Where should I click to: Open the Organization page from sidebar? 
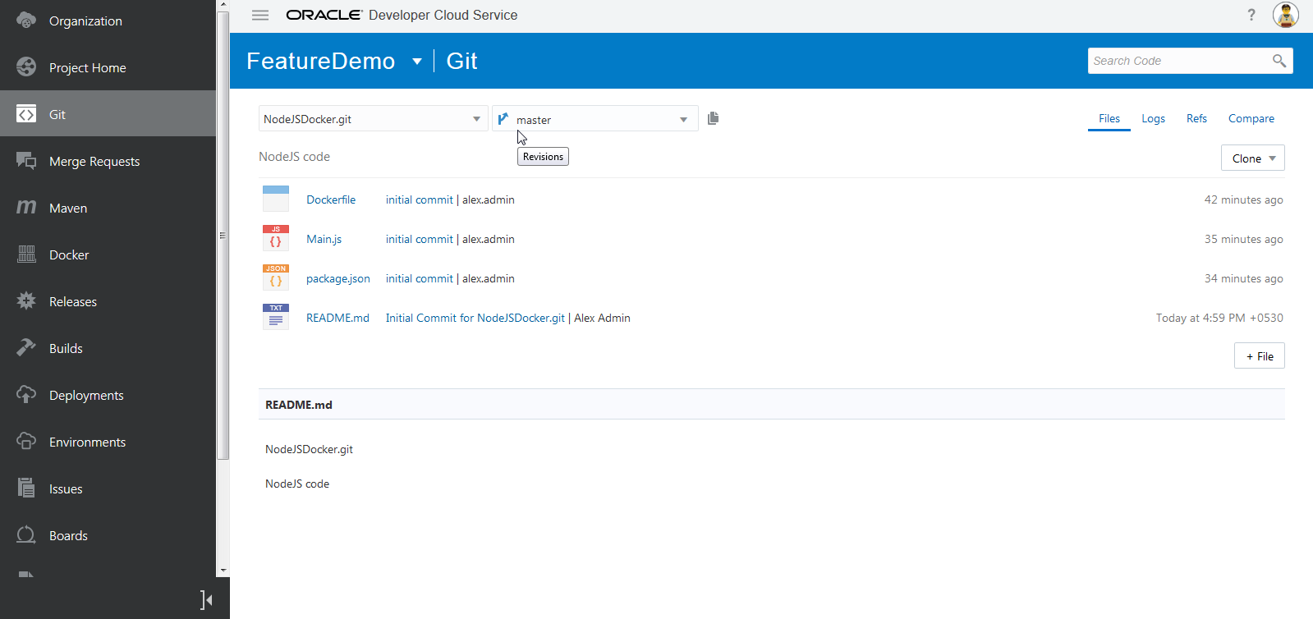point(85,21)
